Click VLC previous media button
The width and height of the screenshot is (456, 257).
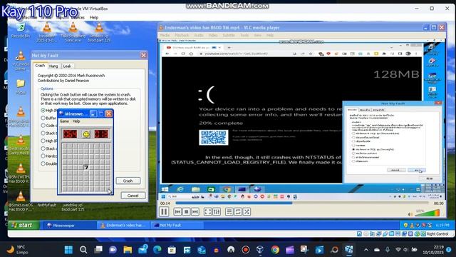pos(177,212)
